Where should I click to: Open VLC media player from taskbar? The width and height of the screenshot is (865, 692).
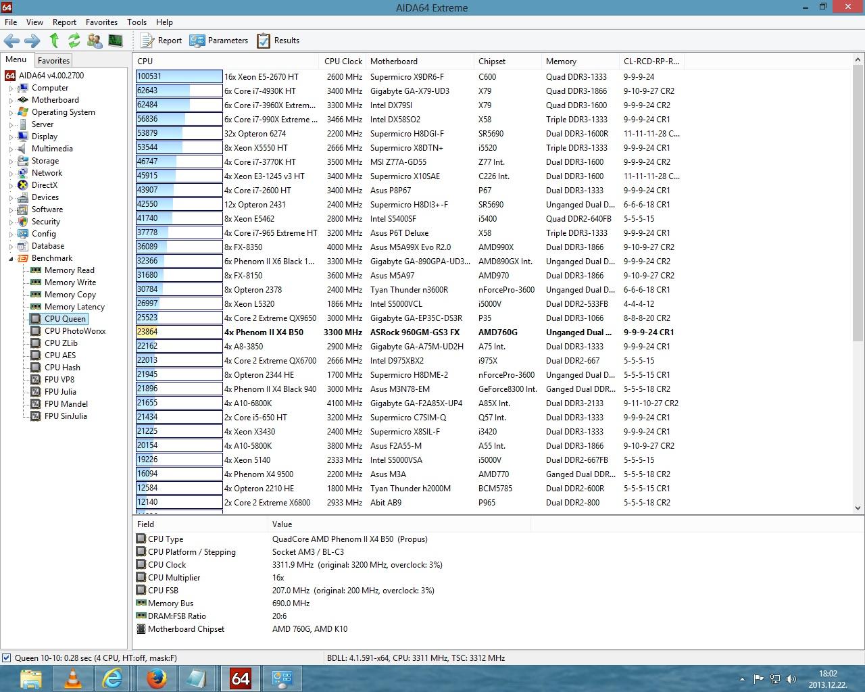click(72, 678)
